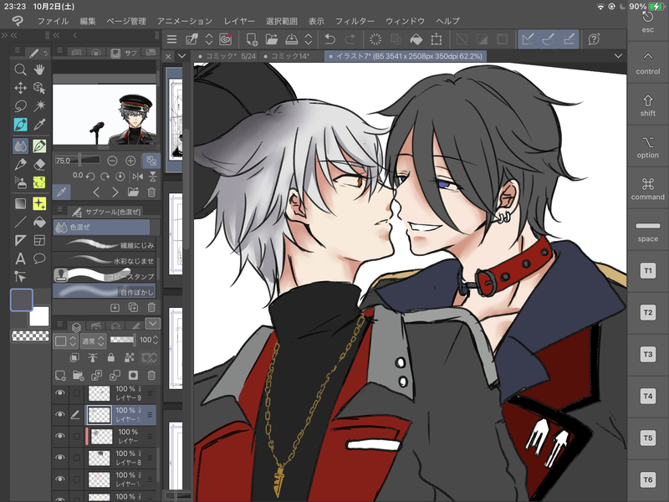Toggle visibility of selected highlighted layer
Image resolution: width=669 pixels, height=502 pixels.
click(x=60, y=414)
